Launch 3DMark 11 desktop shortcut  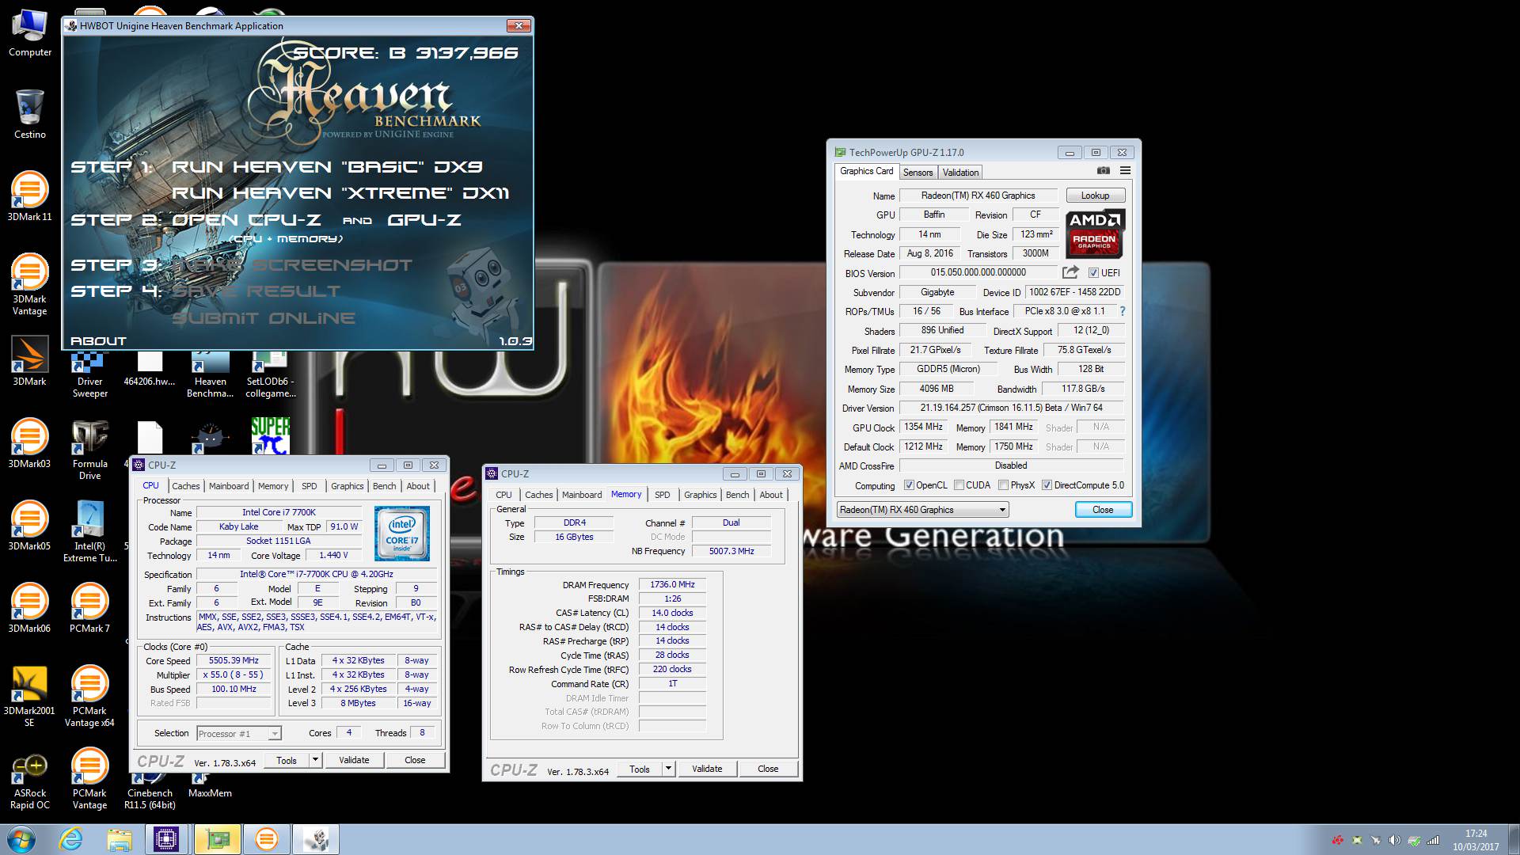[x=29, y=197]
